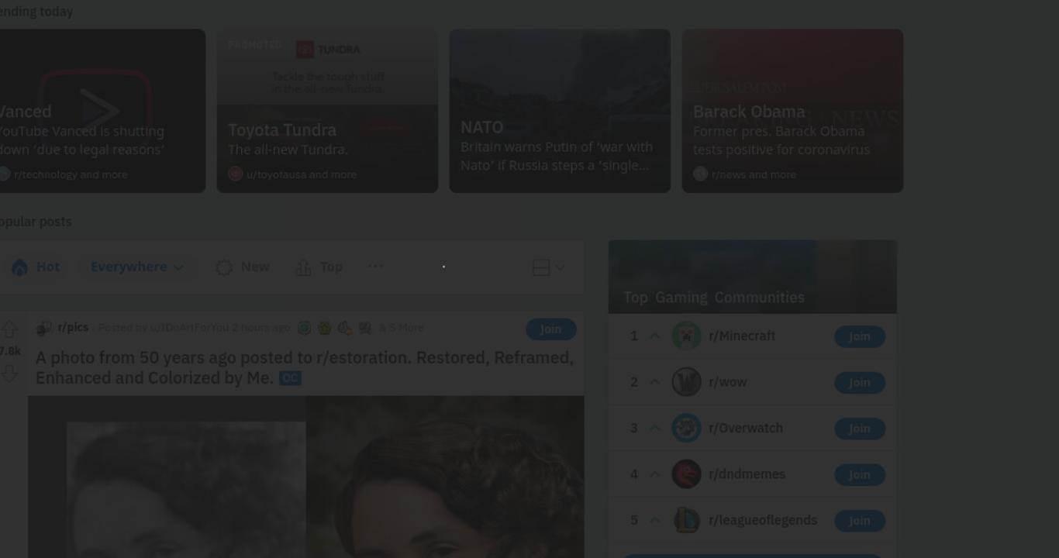Viewport: 1059px width, 558px height.
Task: Join the r/dndmemes community
Action: pyautogui.click(x=860, y=474)
